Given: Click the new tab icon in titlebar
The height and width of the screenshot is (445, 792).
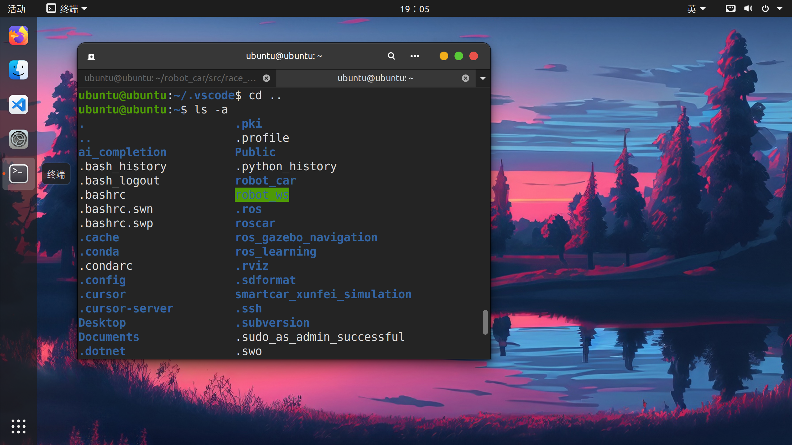Looking at the screenshot, I should point(91,57).
